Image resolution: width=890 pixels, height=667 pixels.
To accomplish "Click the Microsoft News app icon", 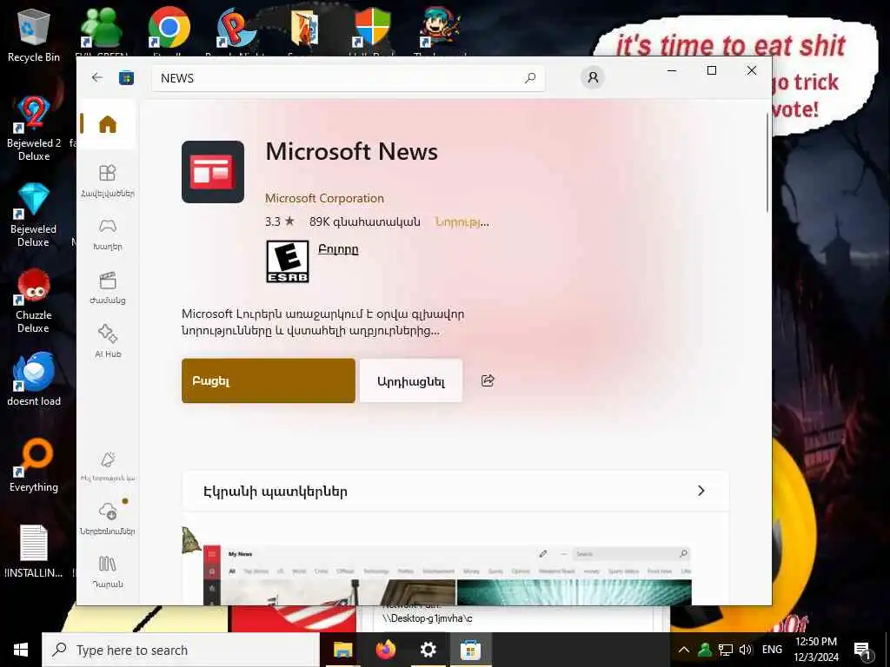I will 213,172.
